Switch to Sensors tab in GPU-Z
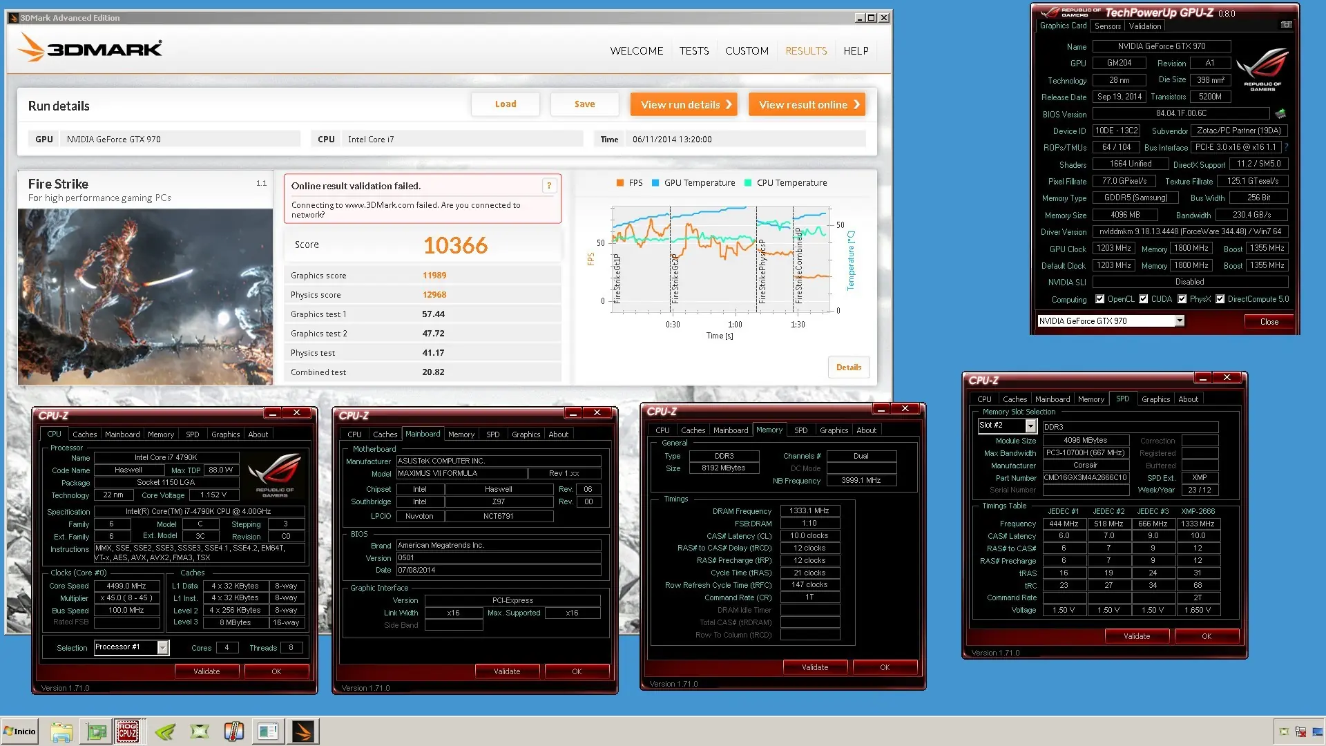This screenshot has width=1326, height=746. click(x=1108, y=26)
